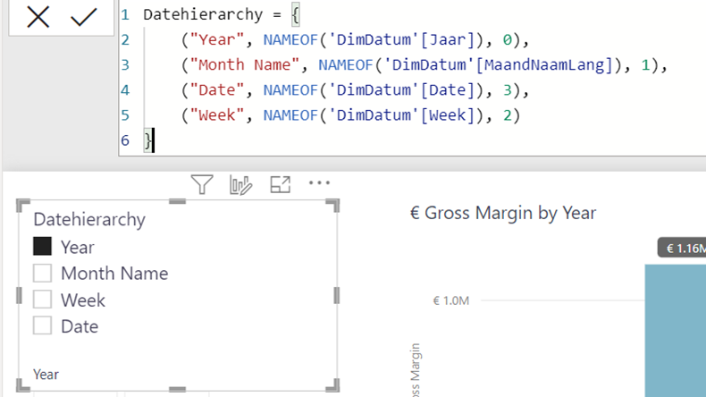Click the personalize visual chart-pencil icon
The width and height of the screenshot is (706, 397).
[241, 185]
